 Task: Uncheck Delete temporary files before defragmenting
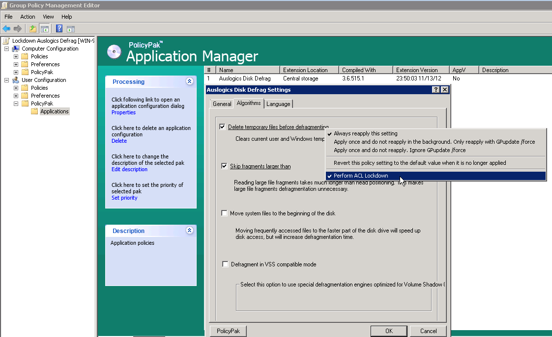223,127
